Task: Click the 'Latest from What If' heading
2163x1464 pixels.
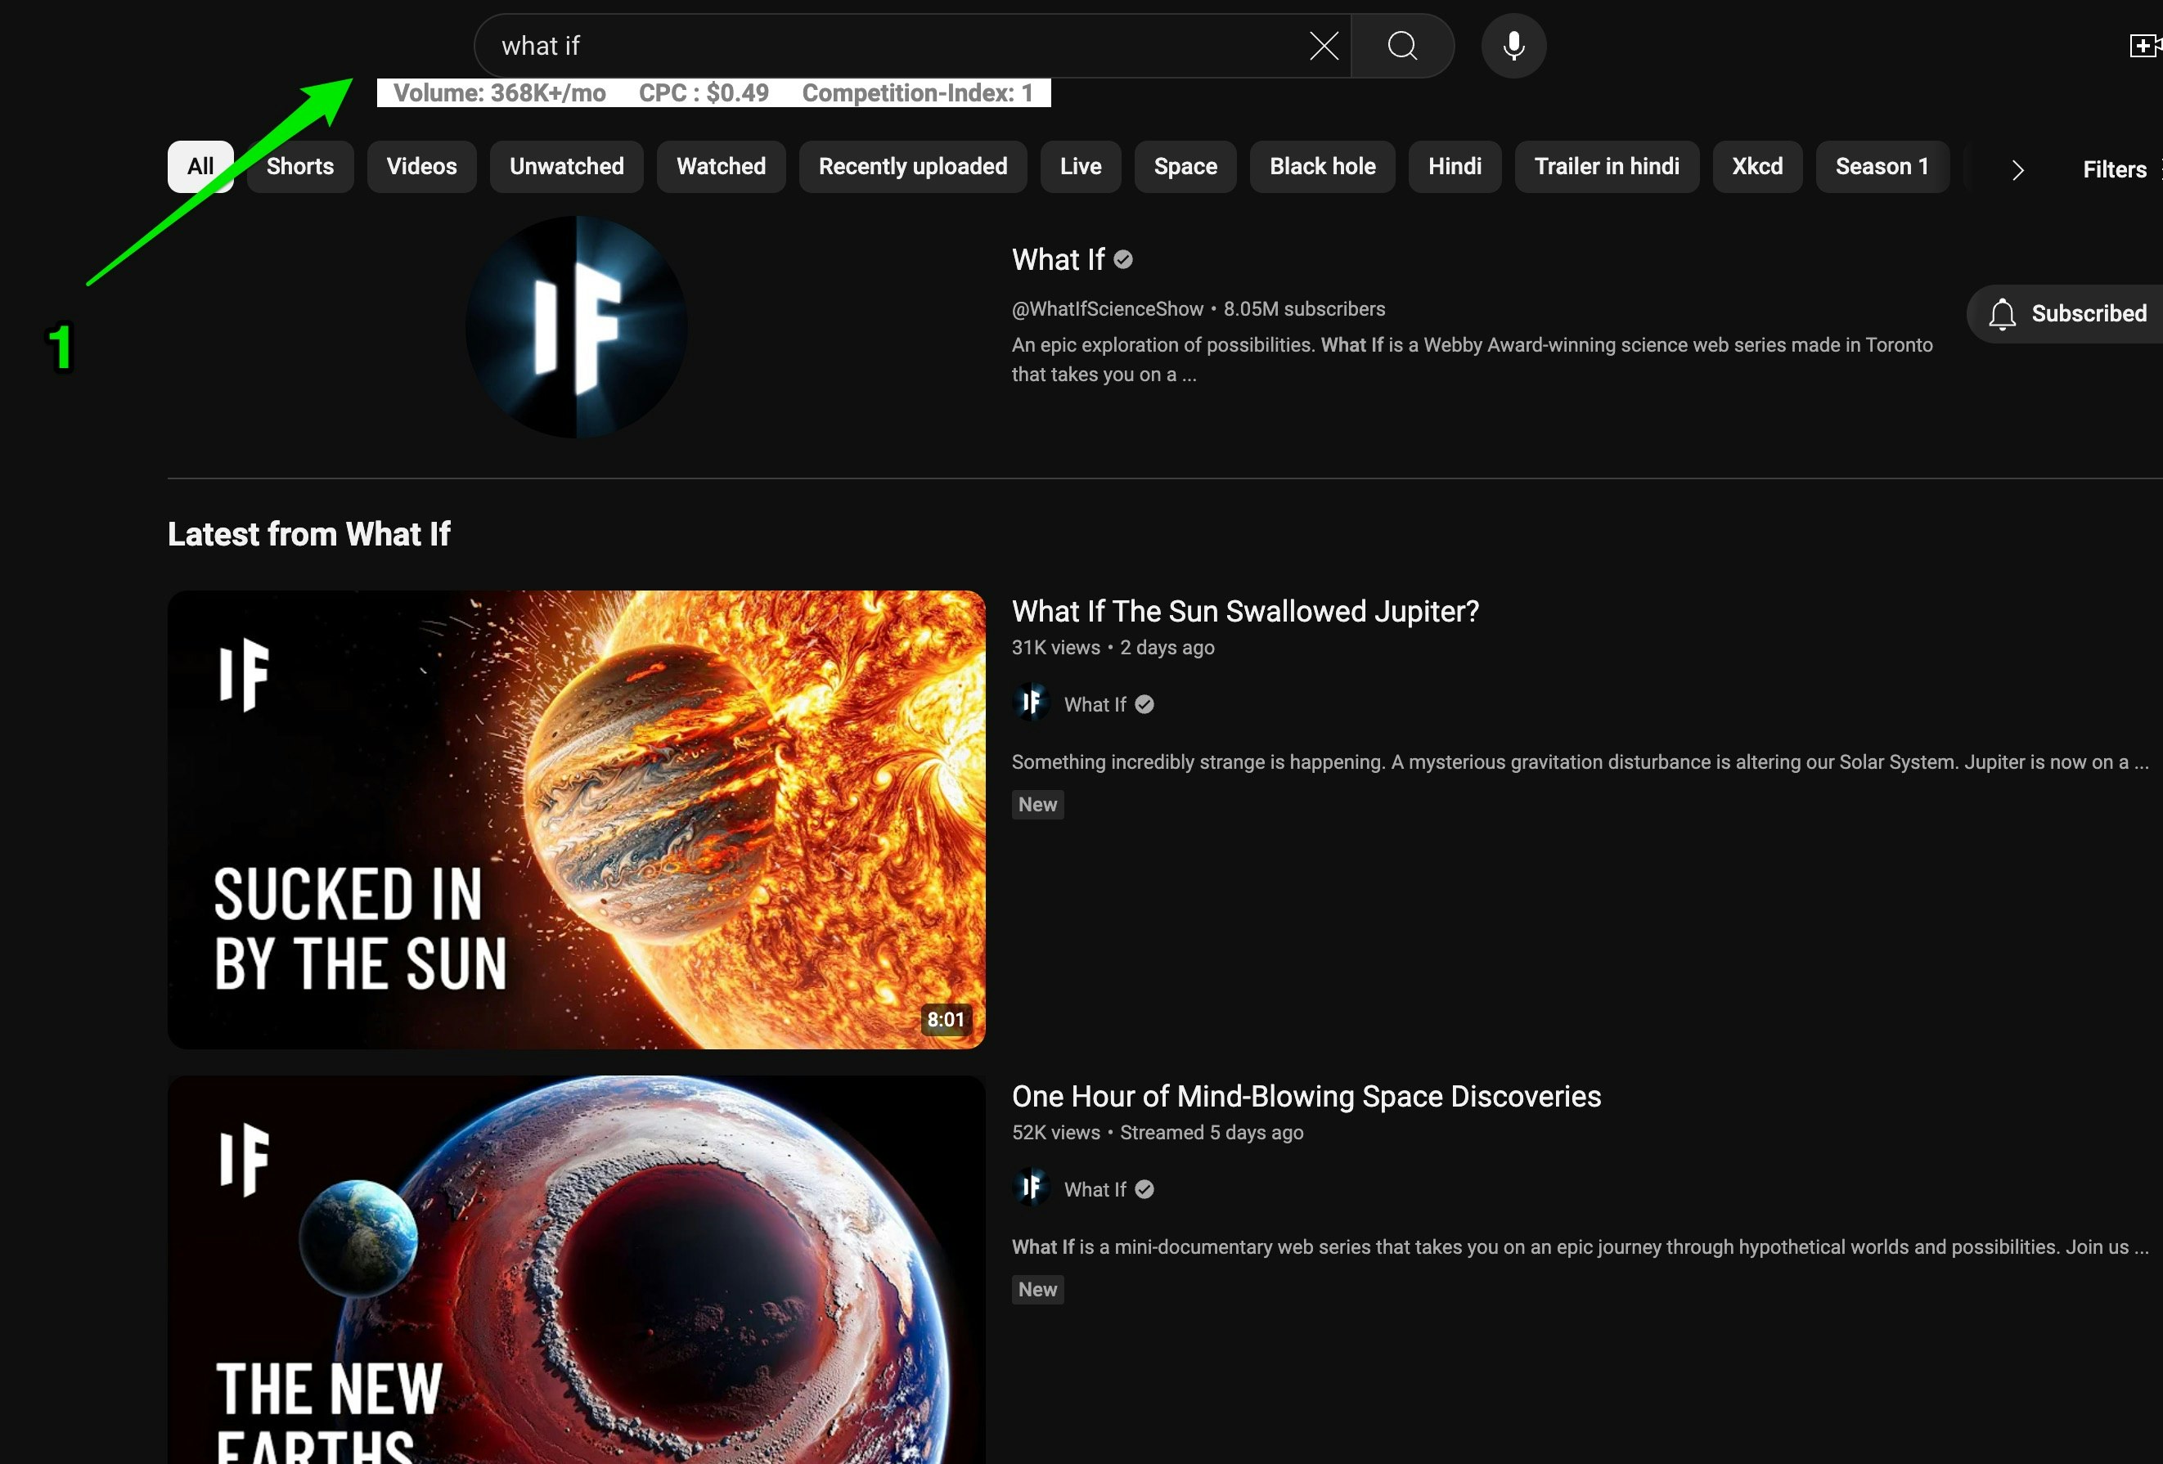Action: pyautogui.click(x=309, y=534)
